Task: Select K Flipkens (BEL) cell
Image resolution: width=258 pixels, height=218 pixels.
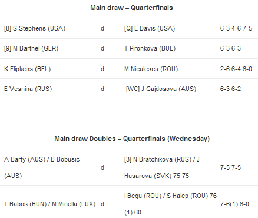Action: [28, 69]
